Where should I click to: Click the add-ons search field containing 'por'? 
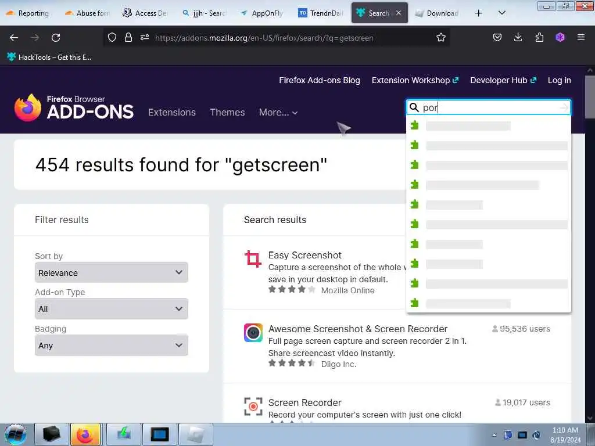489,107
